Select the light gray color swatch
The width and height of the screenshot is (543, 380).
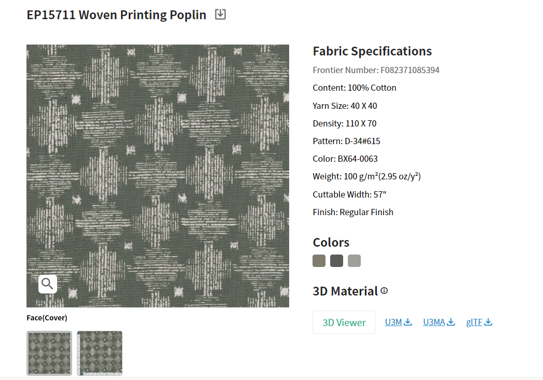[x=354, y=261]
